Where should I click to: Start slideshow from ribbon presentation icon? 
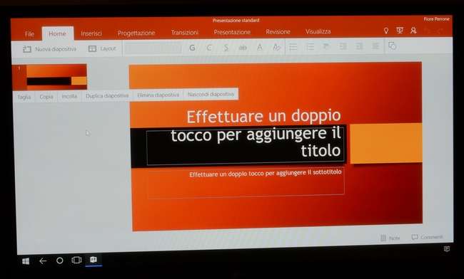tap(400, 31)
